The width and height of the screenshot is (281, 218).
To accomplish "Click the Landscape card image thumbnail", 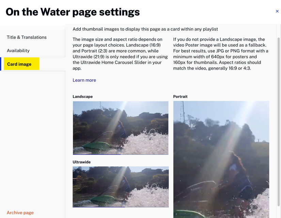I will point(121,128).
